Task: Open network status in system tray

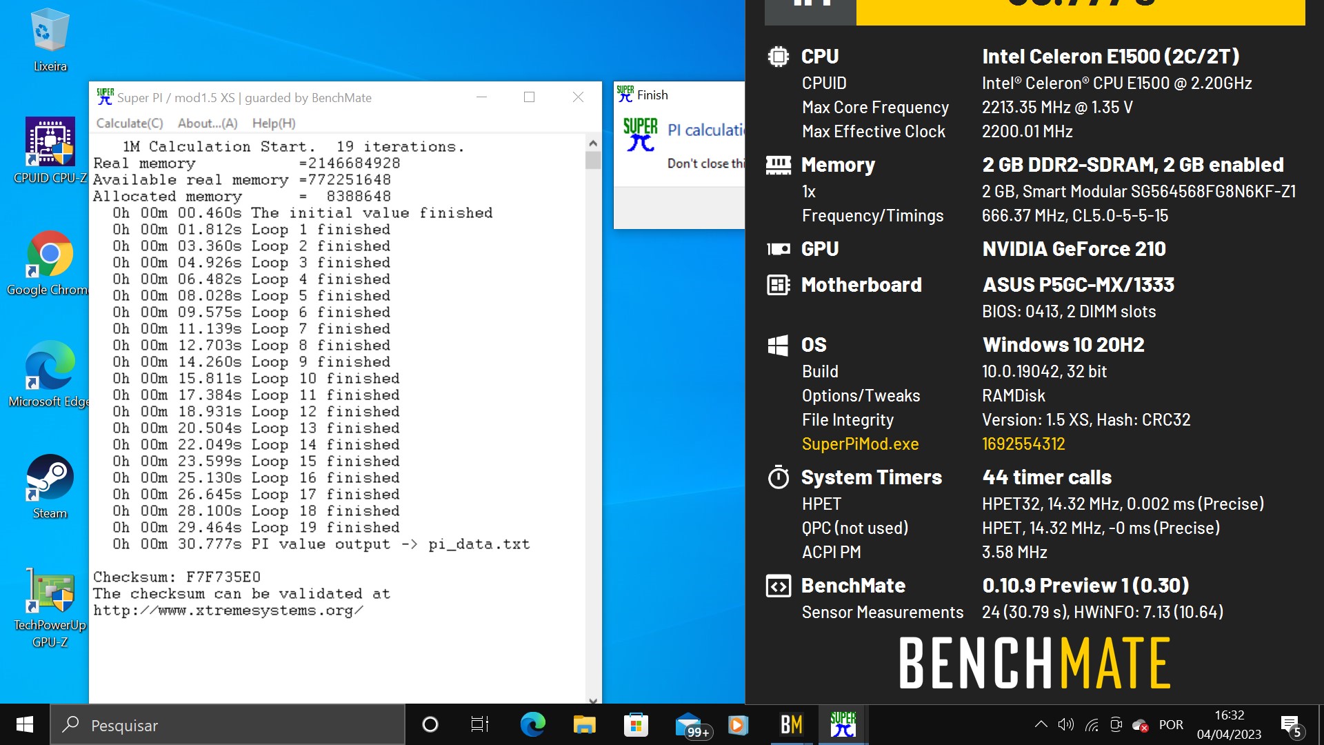Action: (1092, 724)
